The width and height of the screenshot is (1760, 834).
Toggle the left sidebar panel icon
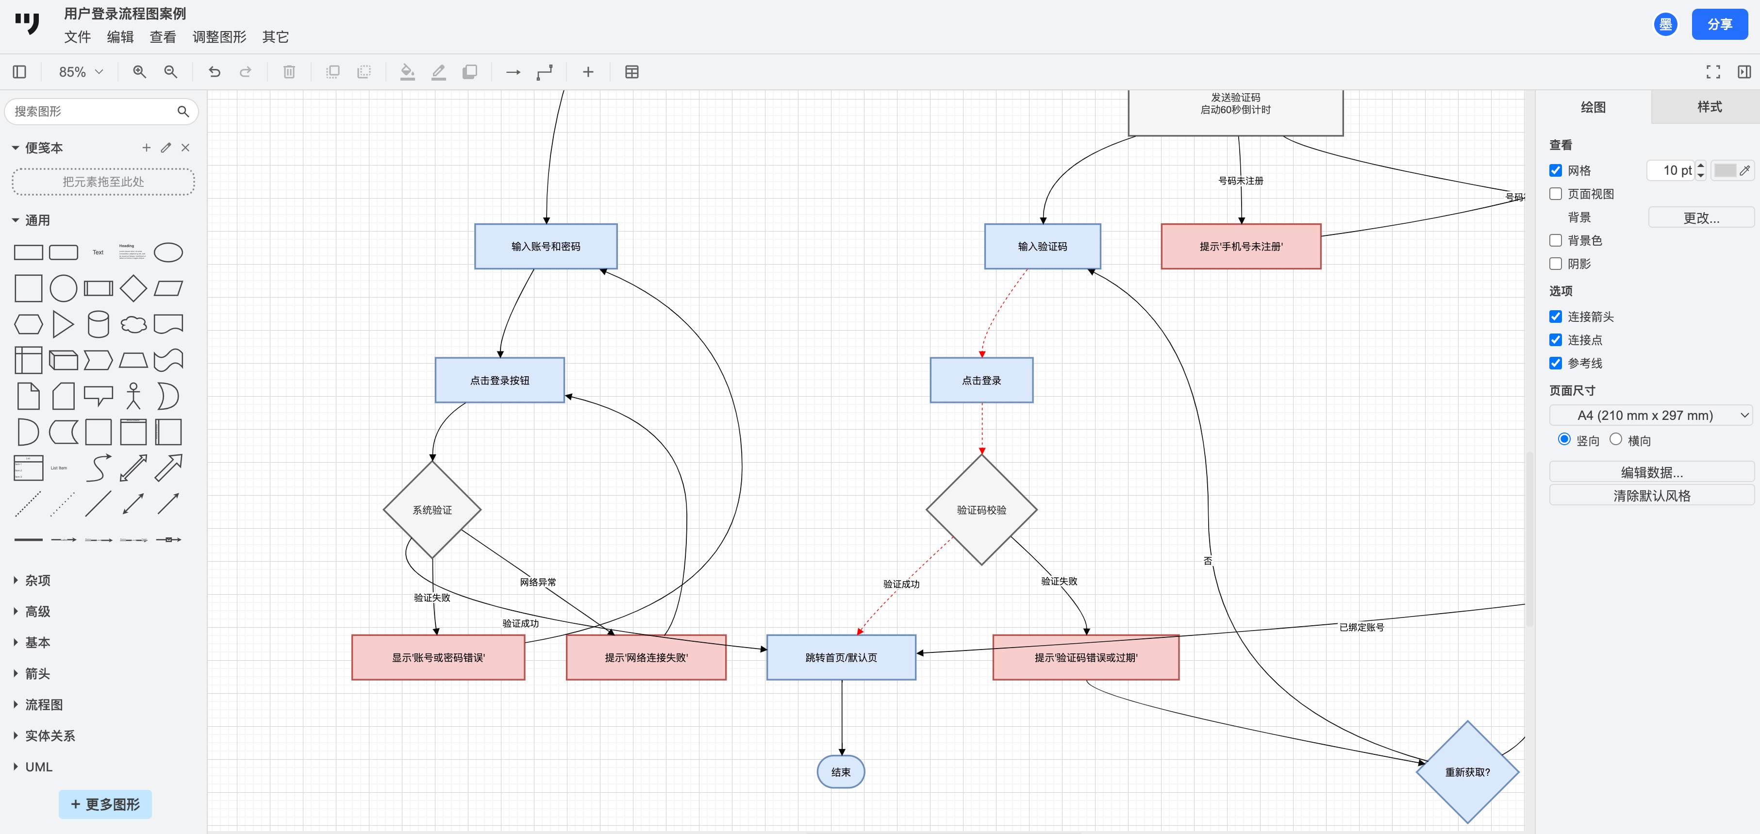(x=20, y=72)
